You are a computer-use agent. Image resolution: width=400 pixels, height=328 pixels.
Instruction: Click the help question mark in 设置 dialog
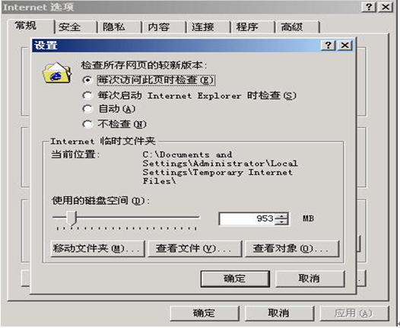click(329, 46)
